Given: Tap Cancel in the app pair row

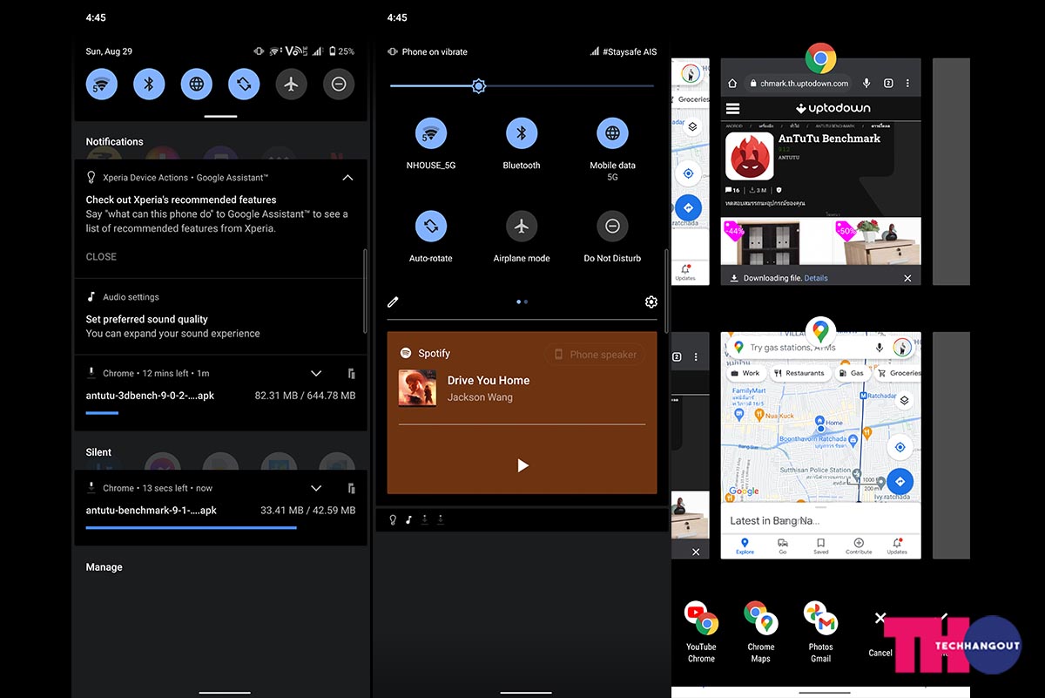Looking at the screenshot, I should 880,634.
